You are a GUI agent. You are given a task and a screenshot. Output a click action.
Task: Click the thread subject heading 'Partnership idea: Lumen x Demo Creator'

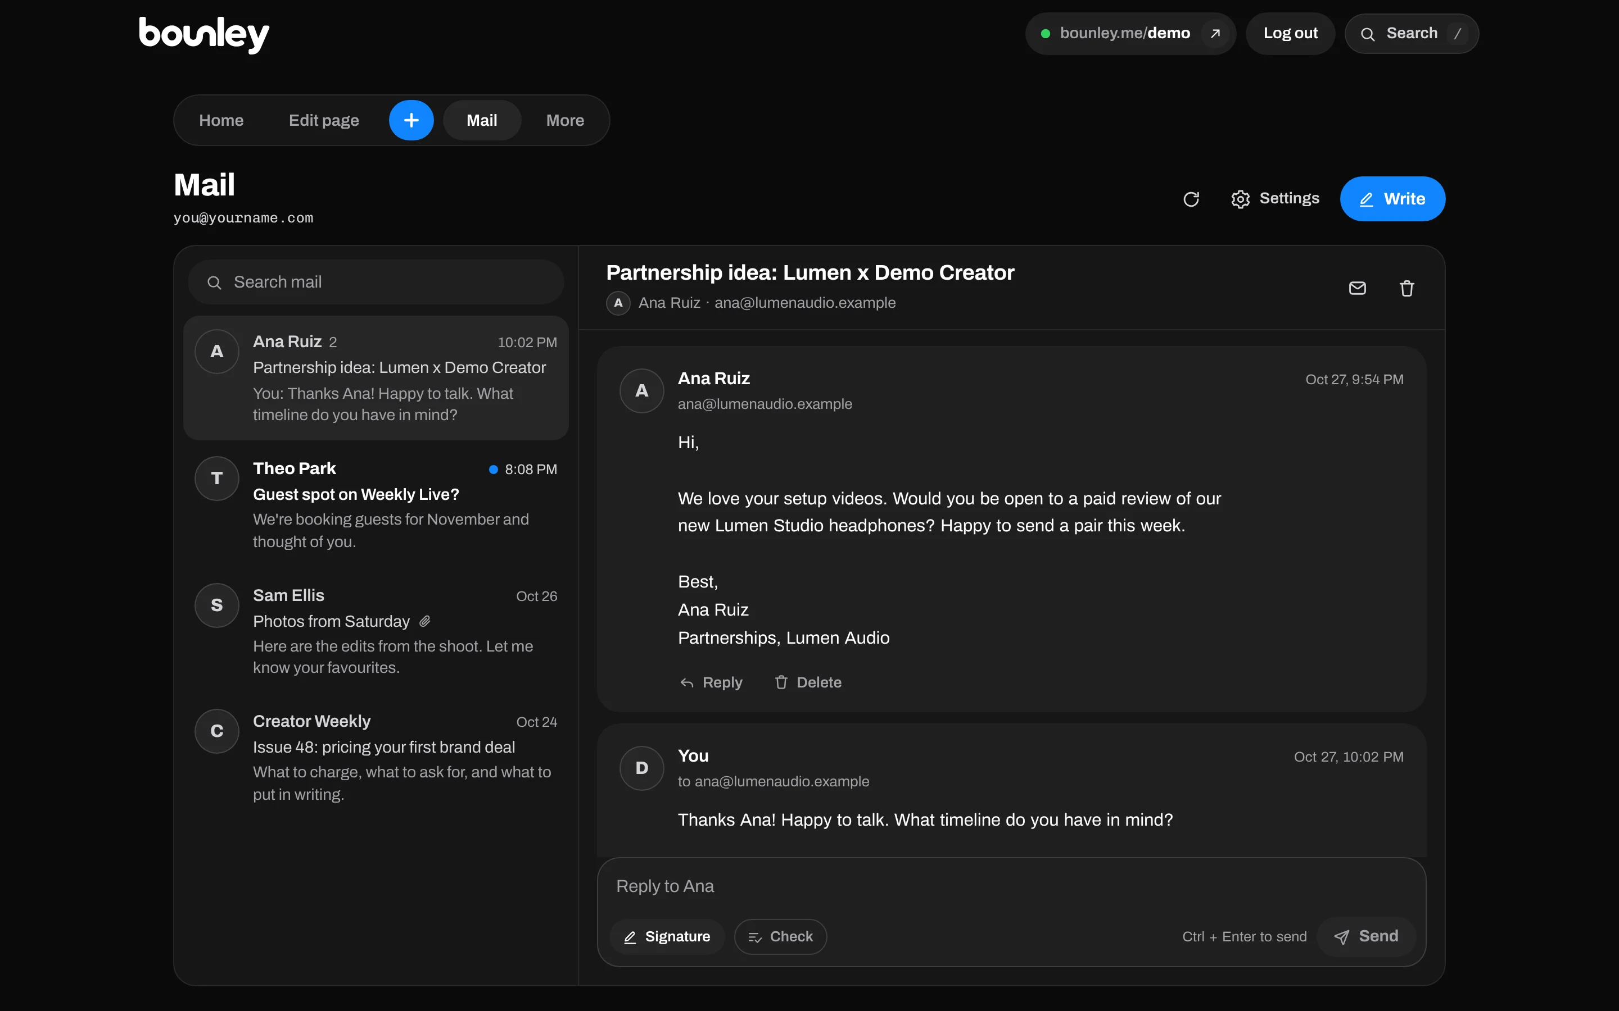(810, 273)
